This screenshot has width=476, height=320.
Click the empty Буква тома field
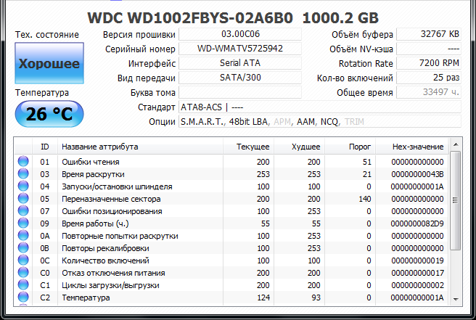[240, 92]
